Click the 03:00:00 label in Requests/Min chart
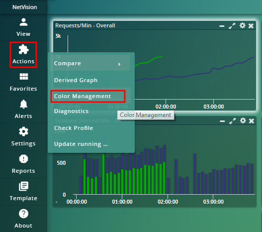Image resolution: width=262 pixels, height=232 pixels. point(214,107)
